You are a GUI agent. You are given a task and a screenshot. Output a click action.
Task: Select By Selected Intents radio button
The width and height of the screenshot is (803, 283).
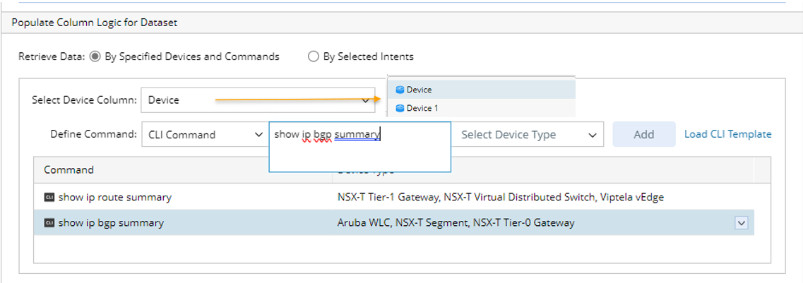314,57
